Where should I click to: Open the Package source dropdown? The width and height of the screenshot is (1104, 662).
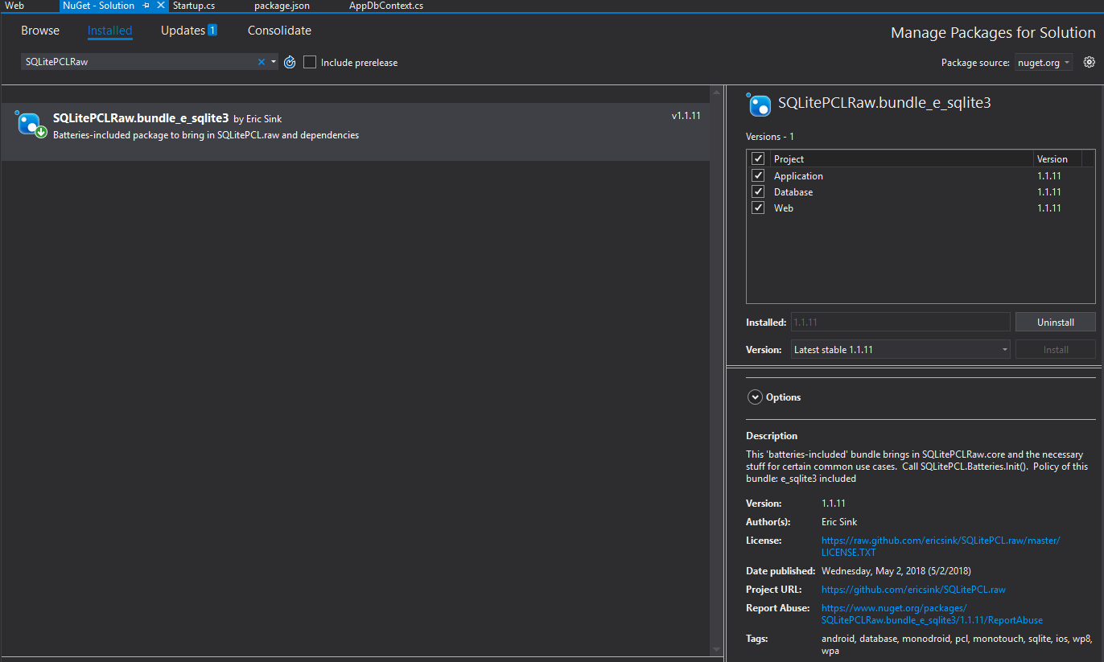click(x=1043, y=63)
